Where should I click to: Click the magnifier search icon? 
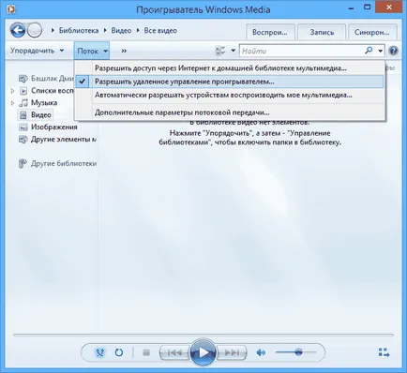click(369, 51)
